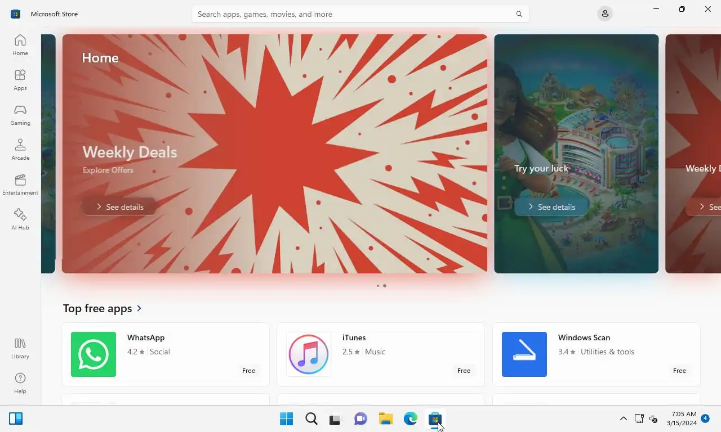
Task: Open Task View on the taskbar
Action: [336, 419]
